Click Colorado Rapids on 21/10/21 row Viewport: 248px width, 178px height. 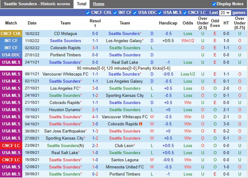pos(65,102)
